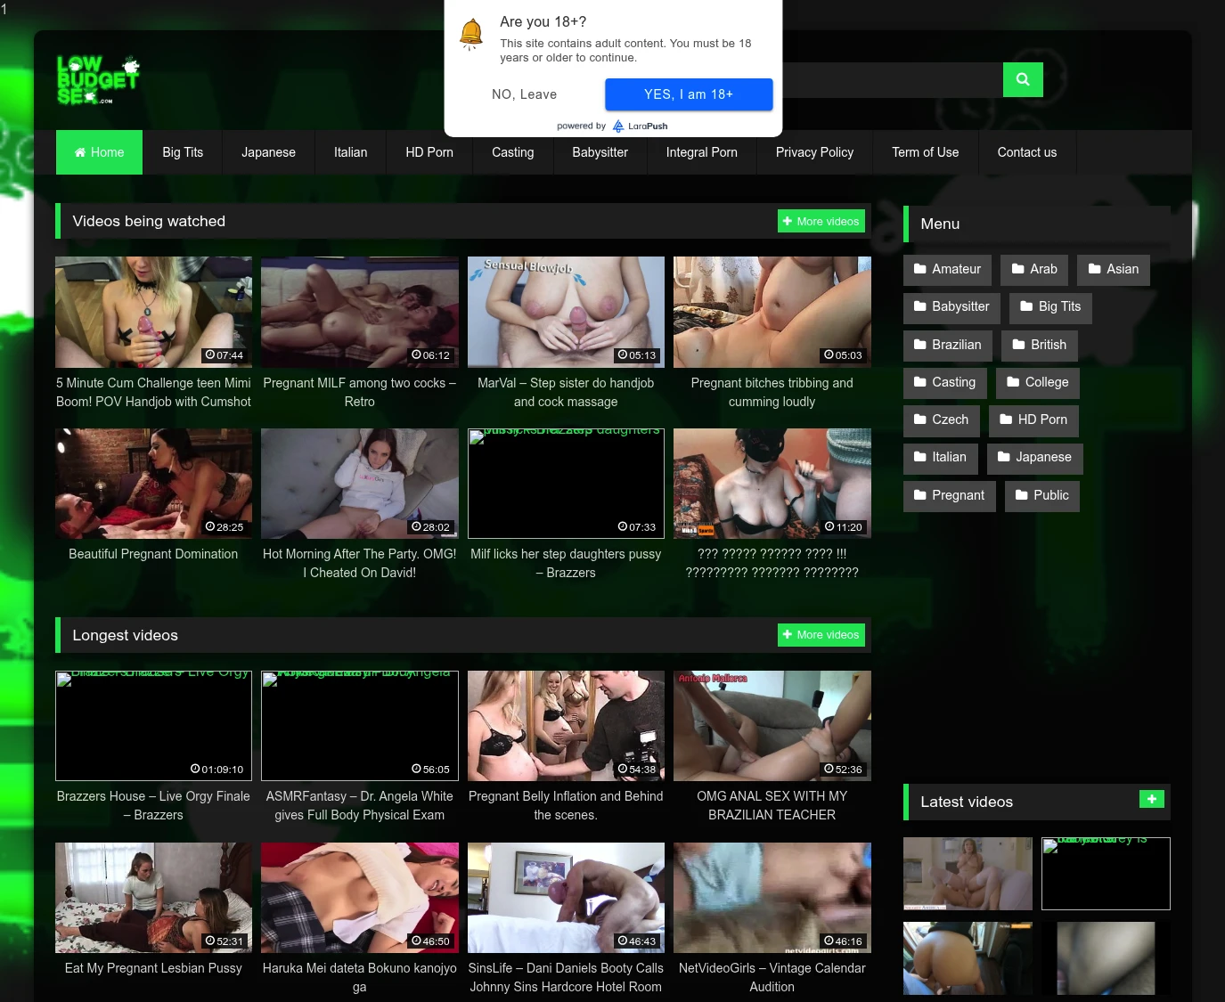Open the British category tag
Viewport: 1225px width, 1002px height.
coord(1040,345)
